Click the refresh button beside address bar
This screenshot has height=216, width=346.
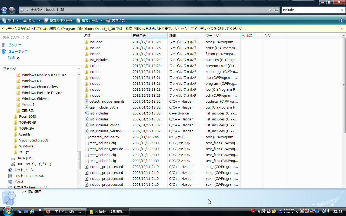click(x=276, y=10)
